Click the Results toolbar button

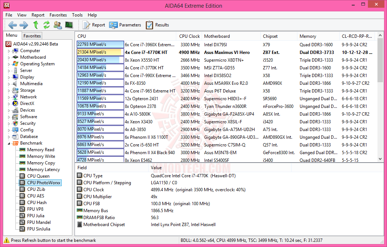pos(158,25)
